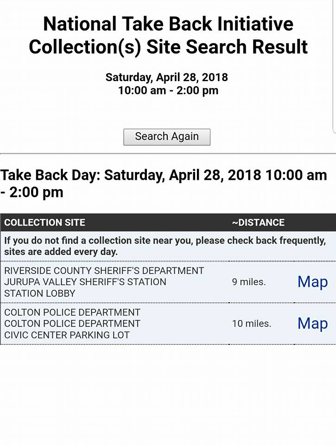This screenshot has width=336, height=445.
Task: Click the divider line below Search Again
Action: (168, 153)
